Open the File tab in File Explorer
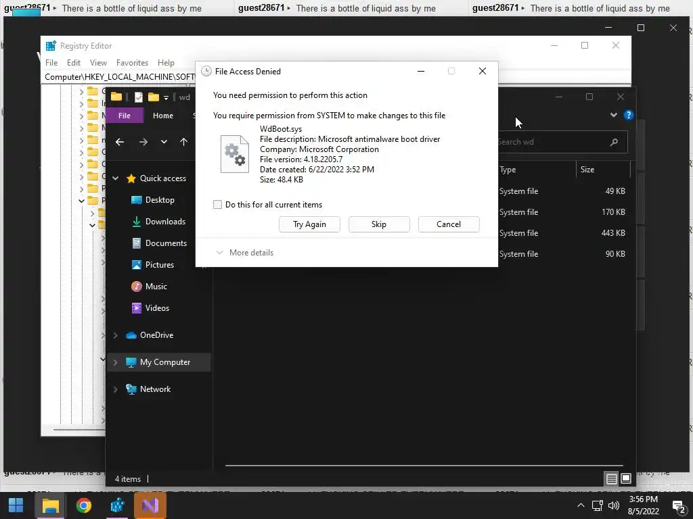Viewport: 693px width, 519px height. (x=125, y=115)
